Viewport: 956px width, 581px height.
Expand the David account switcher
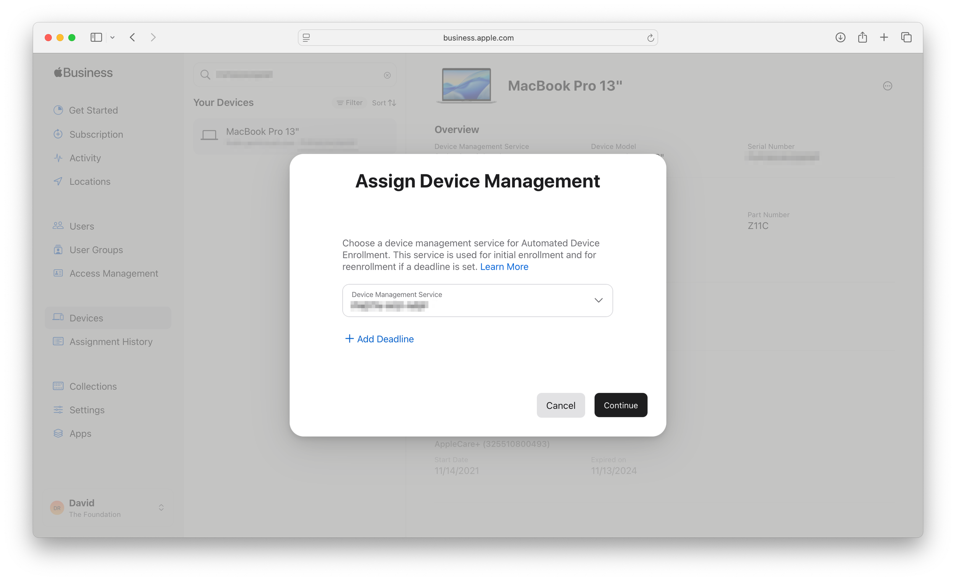point(161,508)
